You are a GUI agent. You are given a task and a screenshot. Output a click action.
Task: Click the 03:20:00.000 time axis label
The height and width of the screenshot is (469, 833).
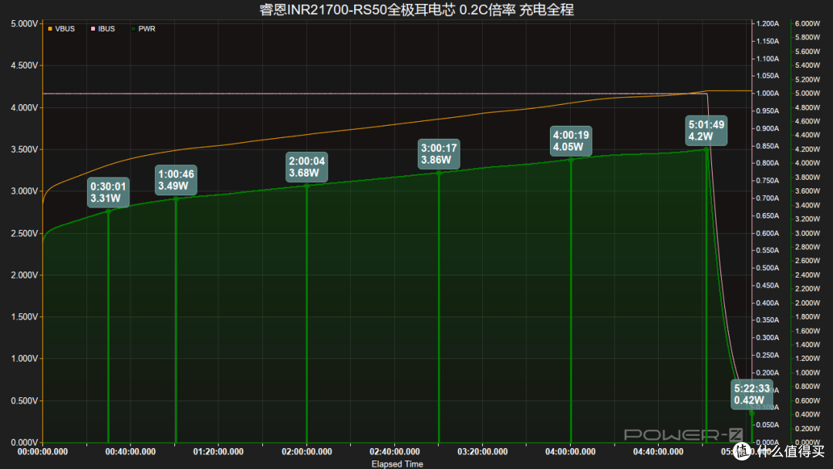[482, 451]
